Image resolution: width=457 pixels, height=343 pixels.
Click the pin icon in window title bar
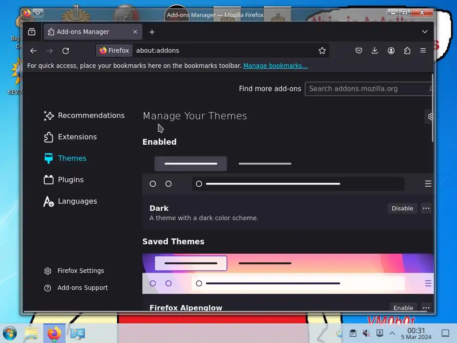pyautogui.click(x=38, y=13)
